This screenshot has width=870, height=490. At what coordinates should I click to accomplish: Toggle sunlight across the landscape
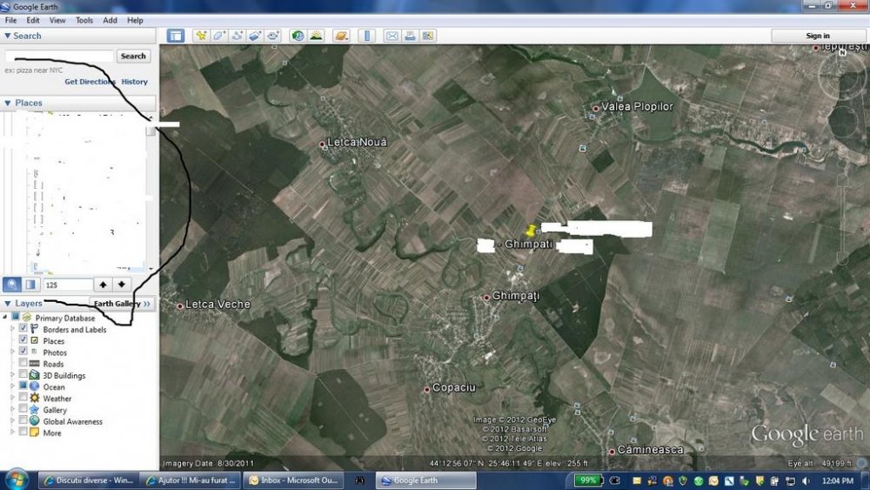coord(317,36)
